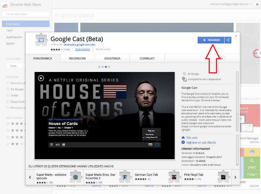Click the next arrow in related extensions row
Viewport: 261px width, 194px height.
[235, 177]
